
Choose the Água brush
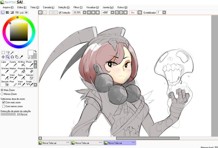tap(21, 77)
